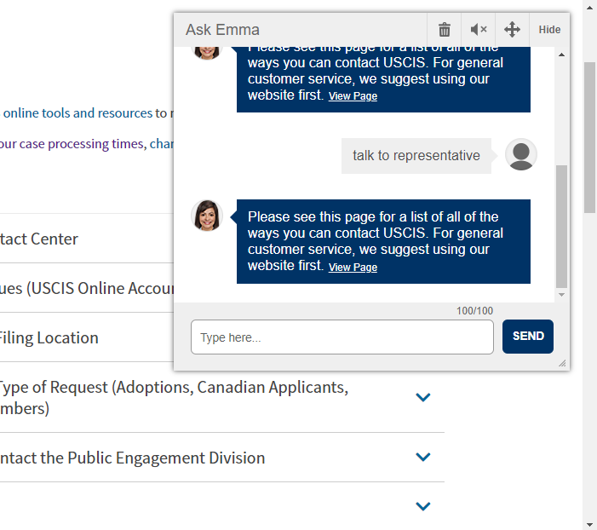Click the chat scrollbar up arrow
Screen dimensions: 597x530
click(x=561, y=55)
